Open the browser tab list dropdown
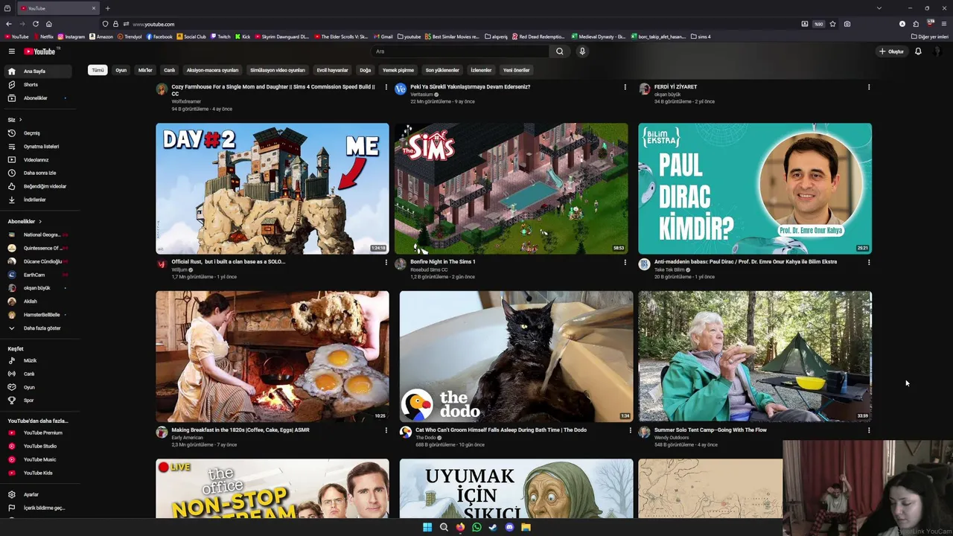This screenshot has width=953, height=536. click(879, 8)
